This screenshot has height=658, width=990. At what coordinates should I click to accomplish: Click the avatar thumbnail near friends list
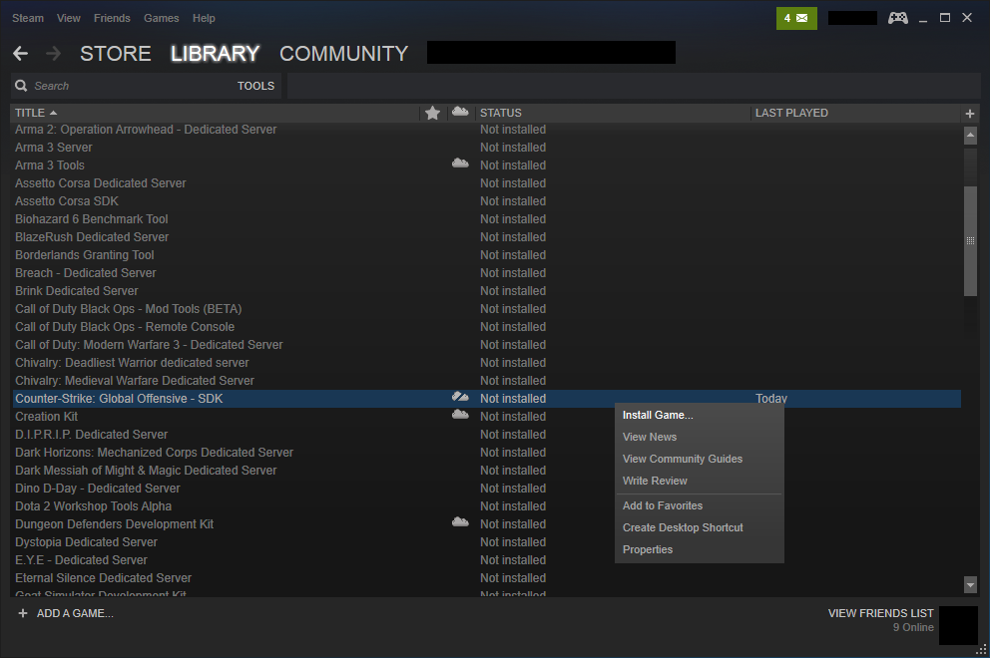tap(958, 625)
